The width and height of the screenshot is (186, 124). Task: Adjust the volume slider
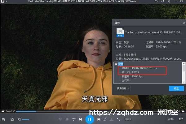tap(26, 119)
